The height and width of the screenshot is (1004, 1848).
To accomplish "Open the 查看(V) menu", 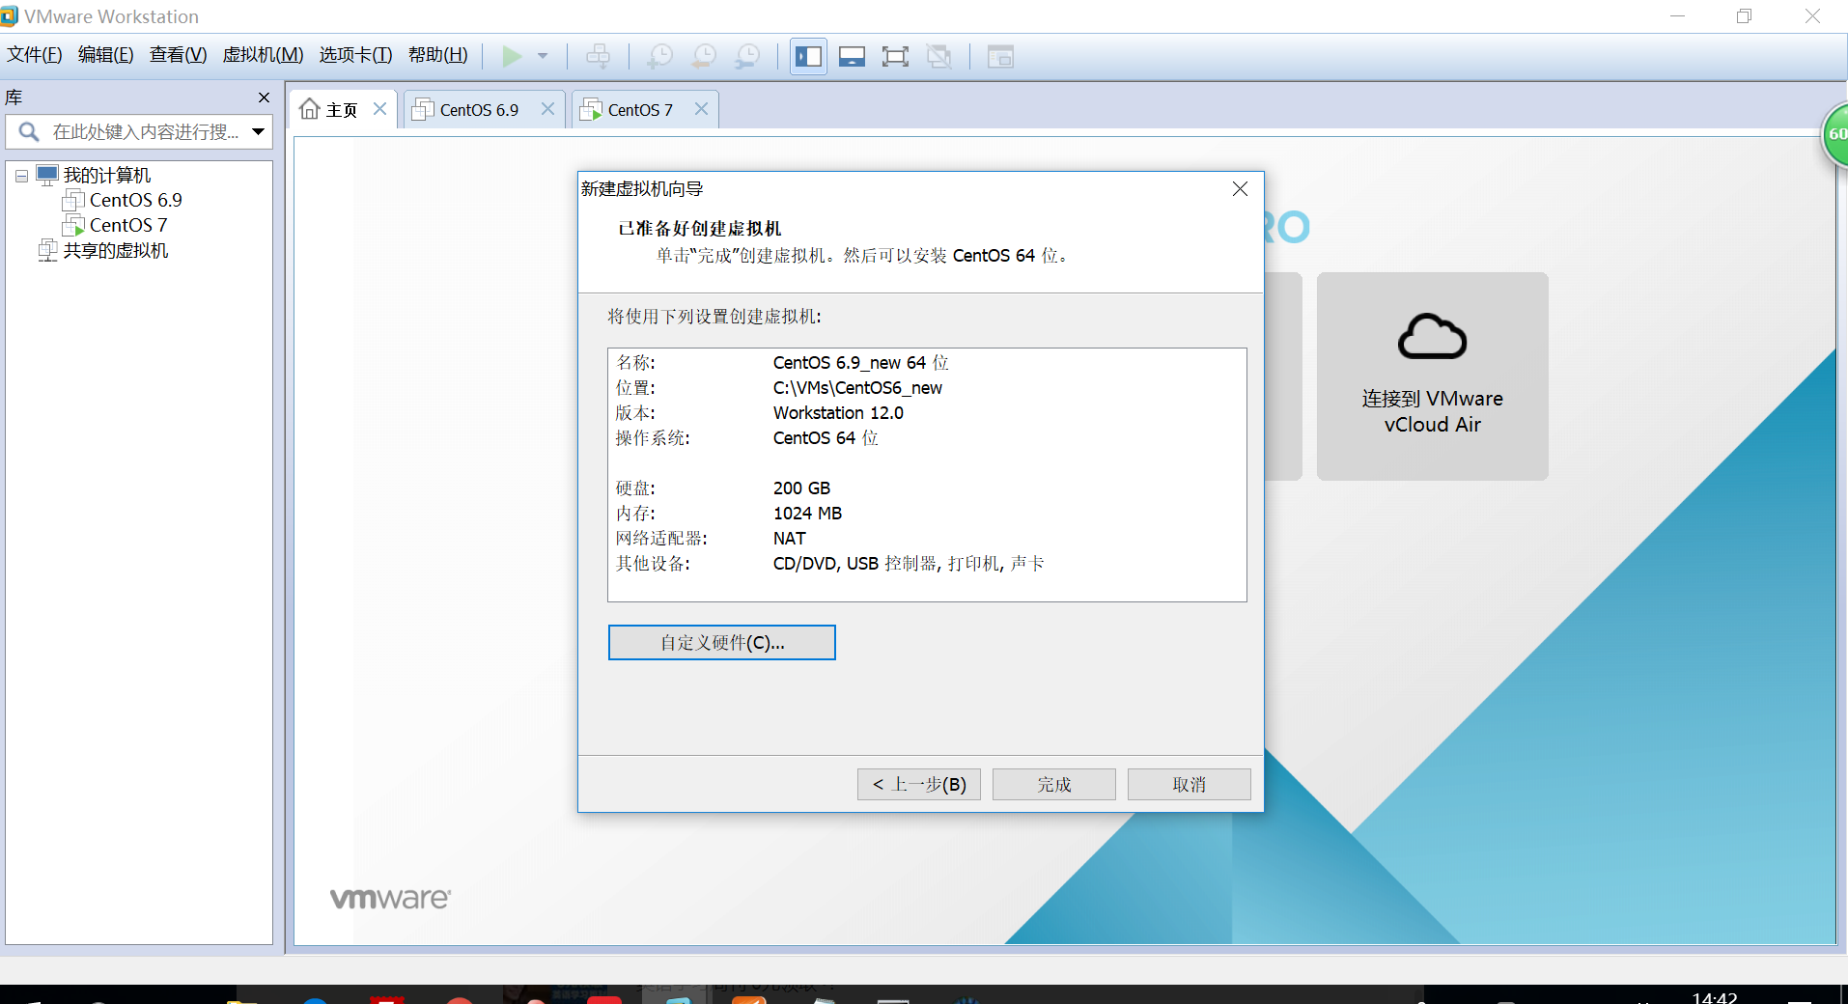I will click(179, 55).
